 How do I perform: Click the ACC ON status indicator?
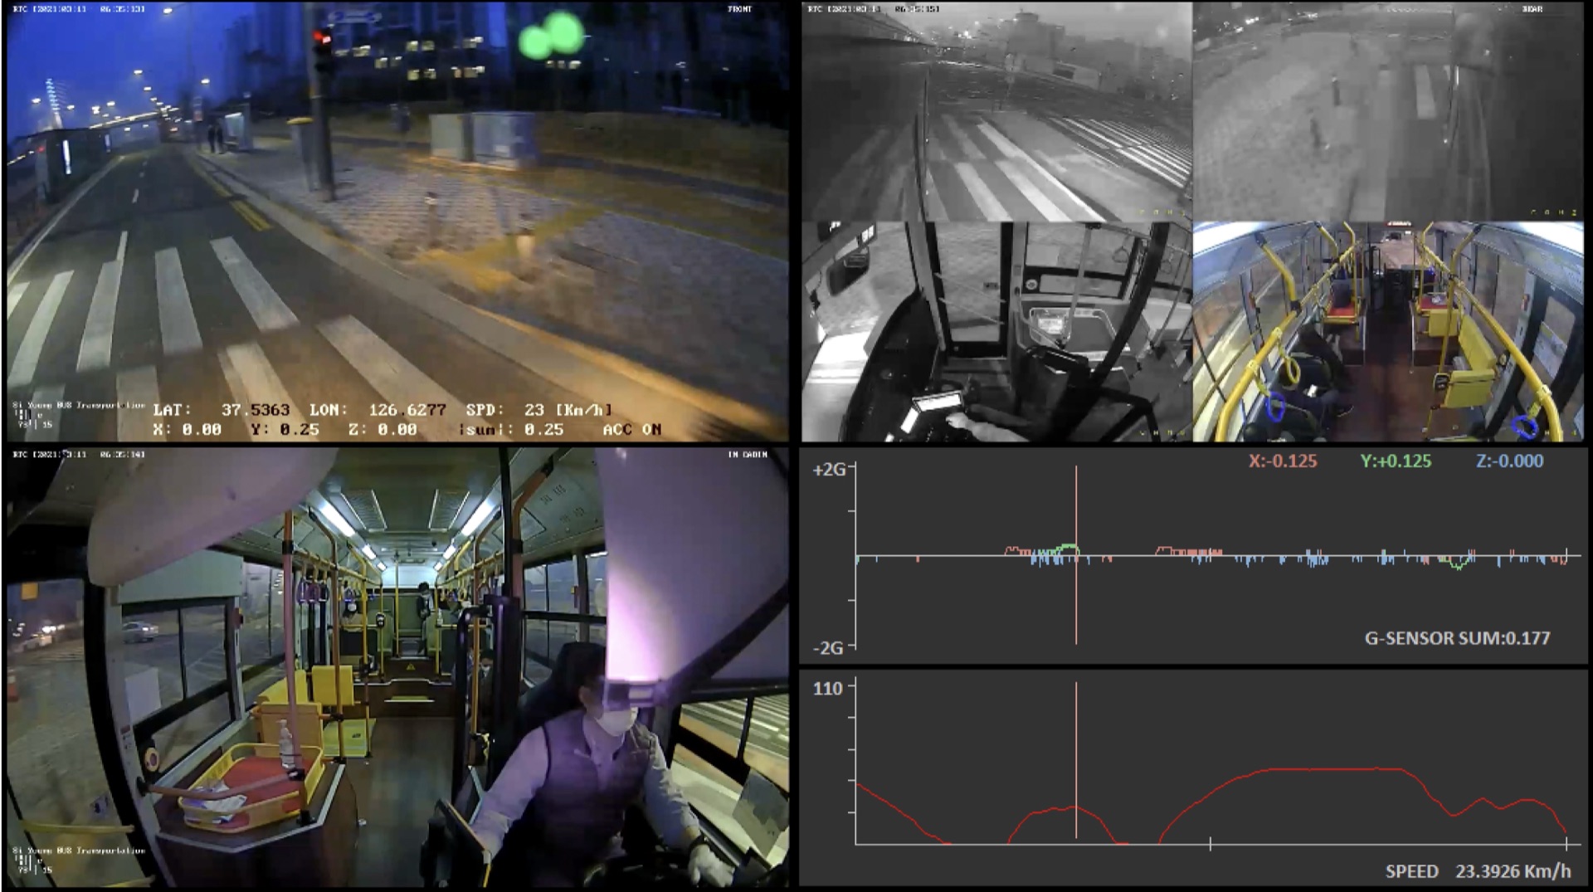pos(632,431)
